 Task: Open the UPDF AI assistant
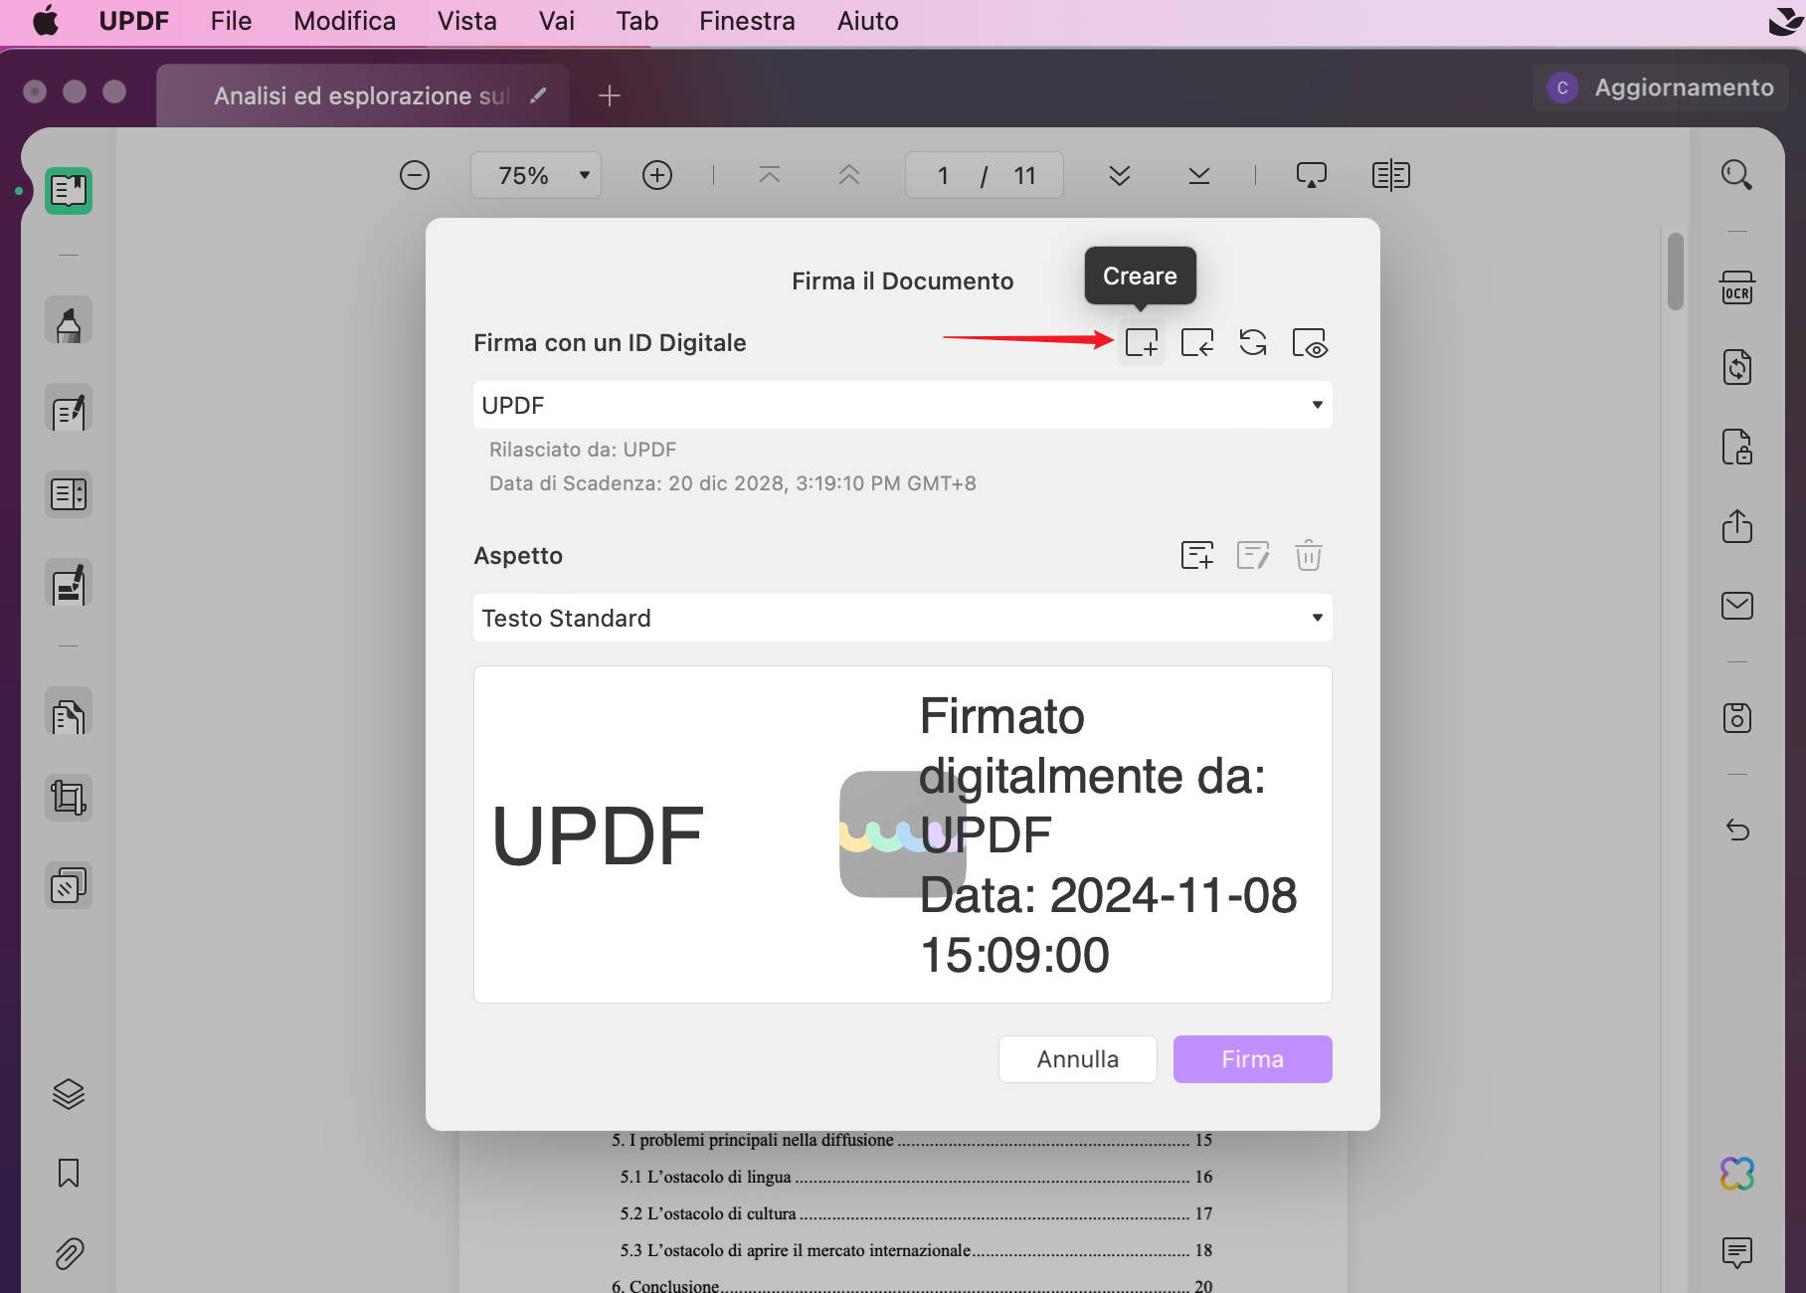[1737, 1174]
